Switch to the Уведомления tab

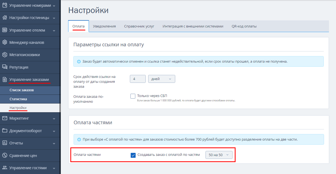tap(105, 26)
